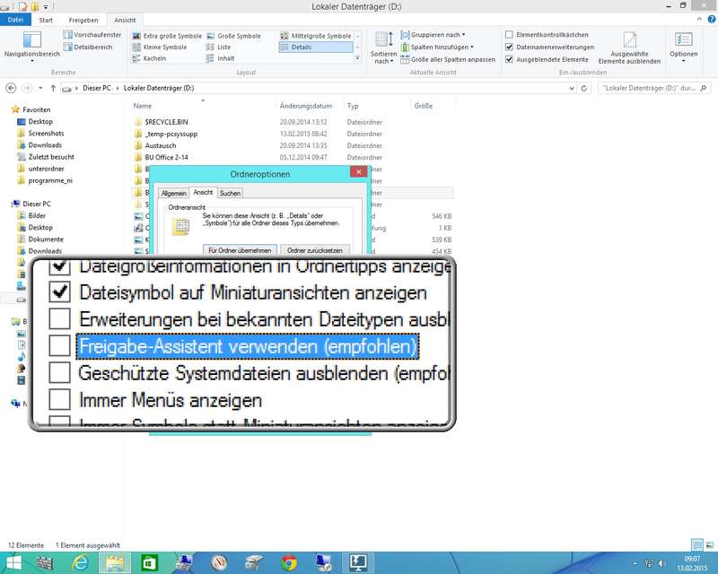Open the Suchen tab in Ordneroptionen
This screenshot has height=574, width=718.
[230, 193]
